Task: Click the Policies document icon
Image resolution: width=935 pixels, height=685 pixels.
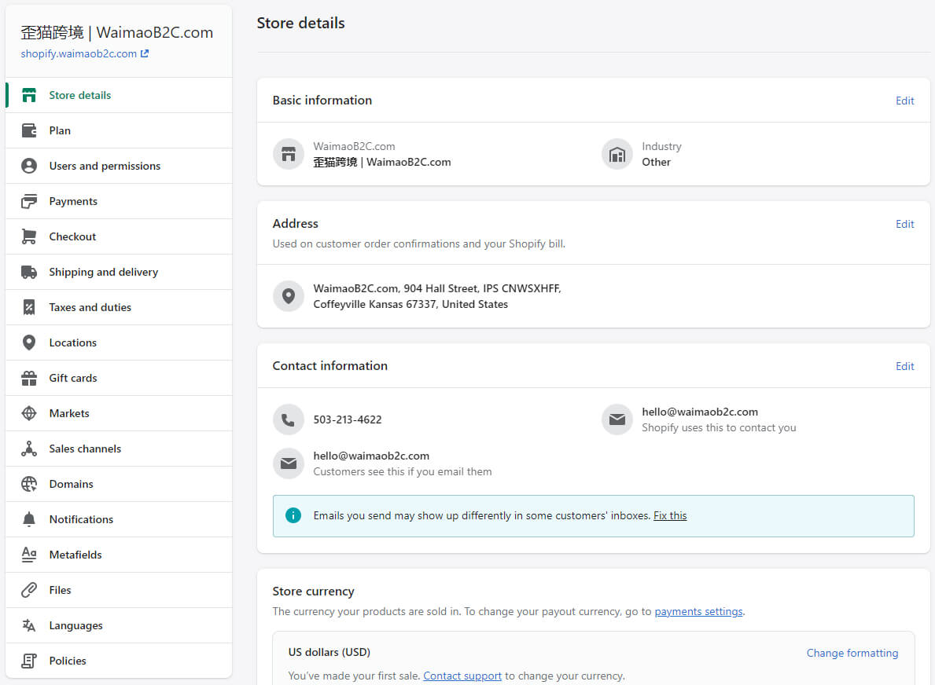Action: [28, 661]
